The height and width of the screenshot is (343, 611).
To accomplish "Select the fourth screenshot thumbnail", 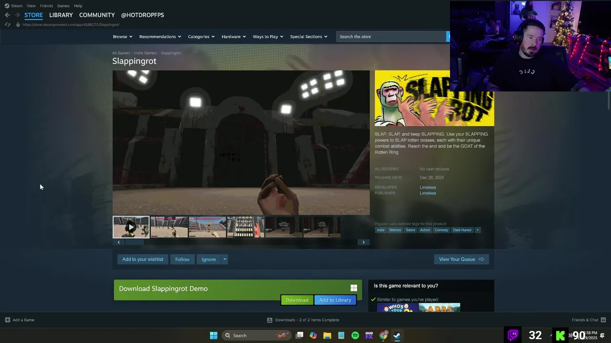I will (245, 227).
